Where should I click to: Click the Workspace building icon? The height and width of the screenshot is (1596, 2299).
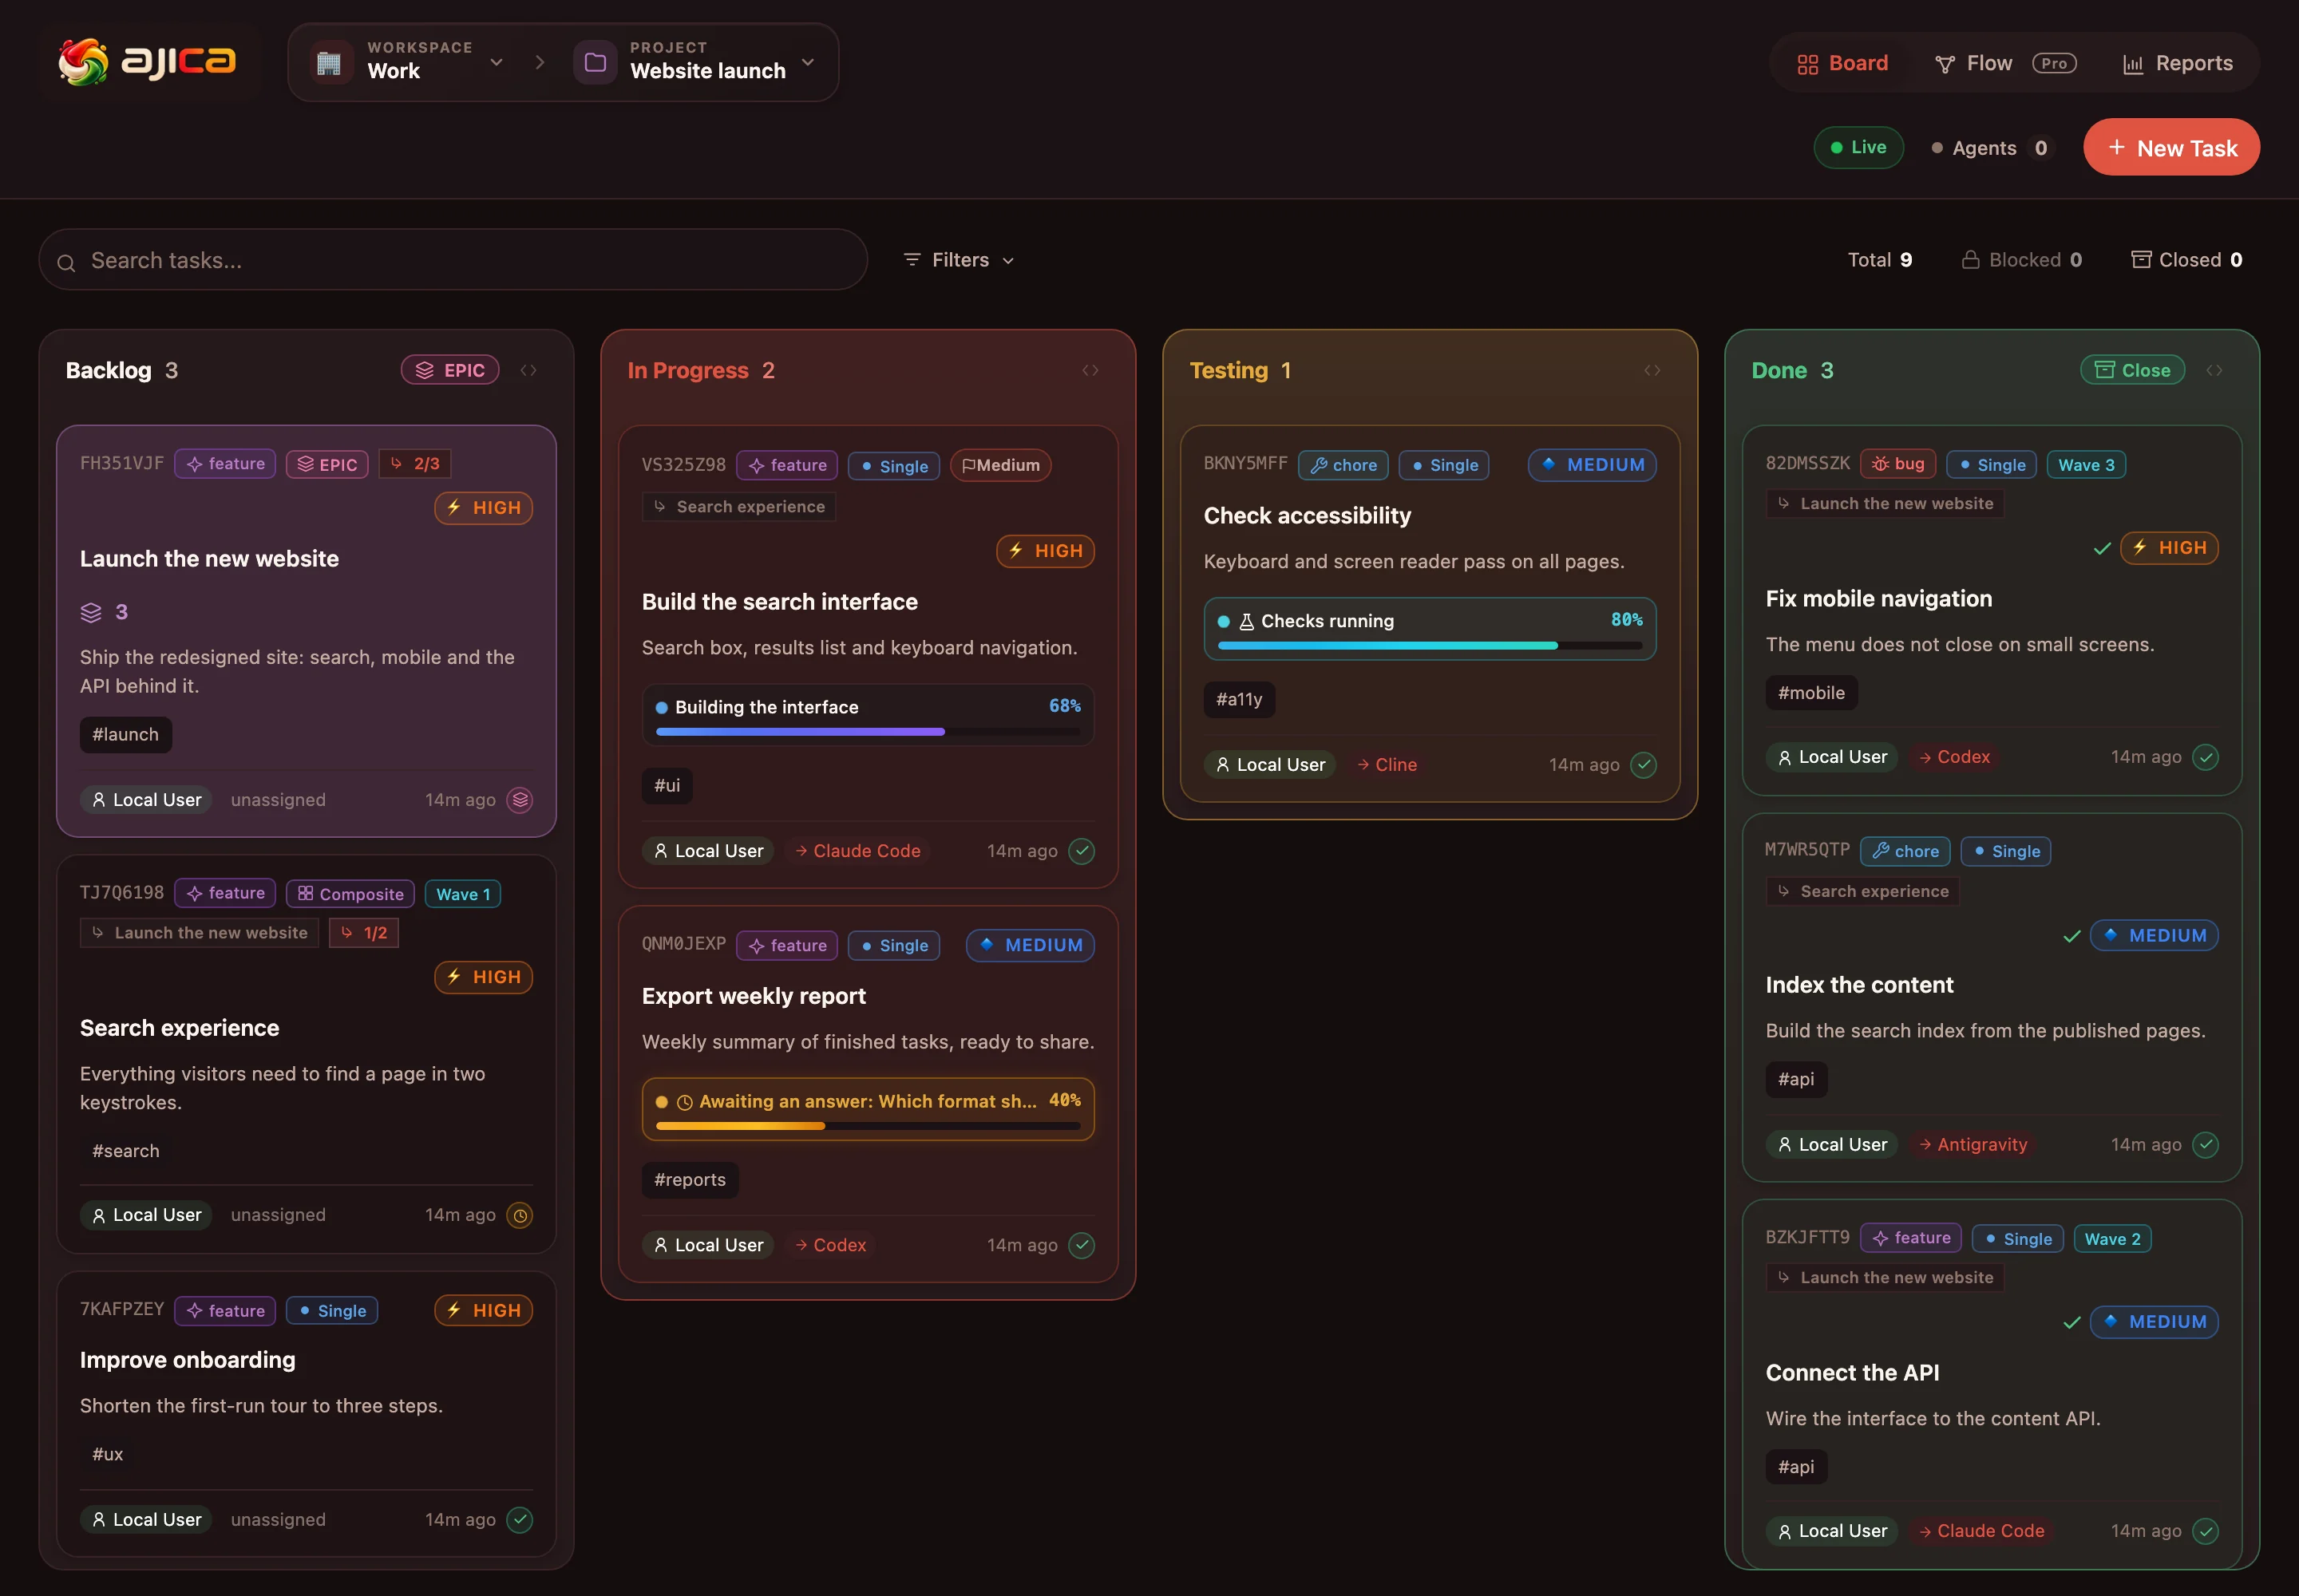[x=329, y=63]
